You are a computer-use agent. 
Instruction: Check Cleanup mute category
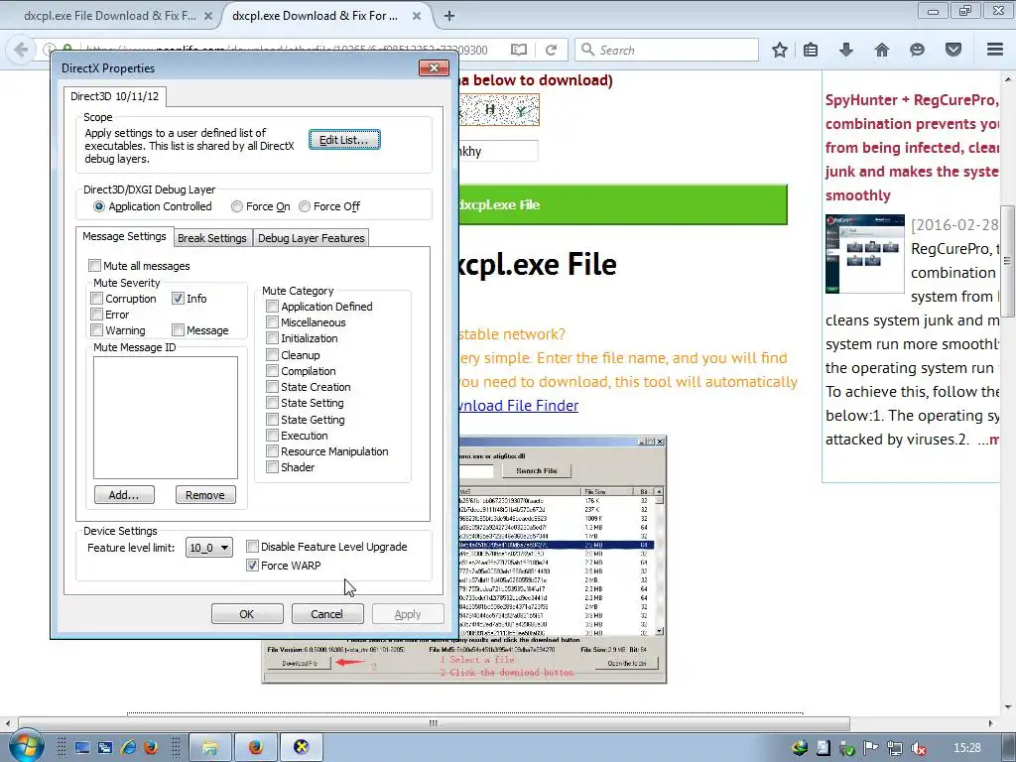click(273, 355)
